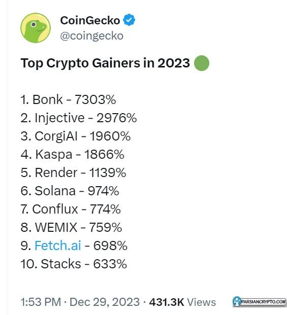Click the Dec 29, 2023 date

[105, 302]
